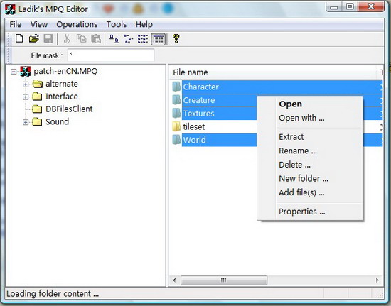Switch to large icons view
This screenshot has height=306, width=391.
(114, 39)
